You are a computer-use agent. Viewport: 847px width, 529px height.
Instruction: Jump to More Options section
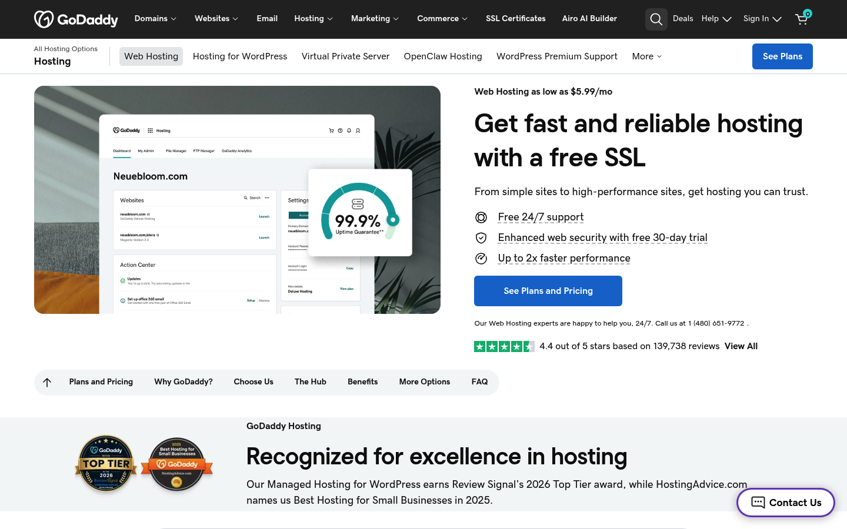pos(425,382)
